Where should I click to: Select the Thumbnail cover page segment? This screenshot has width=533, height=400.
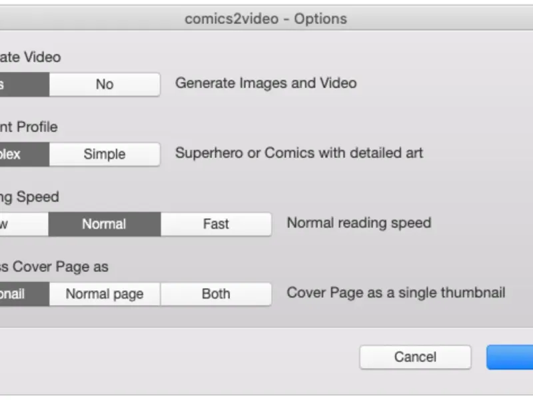[23, 294]
